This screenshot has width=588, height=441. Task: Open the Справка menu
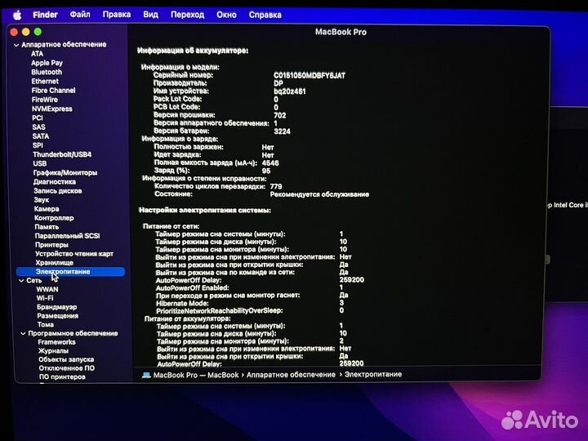coord(265,15)
